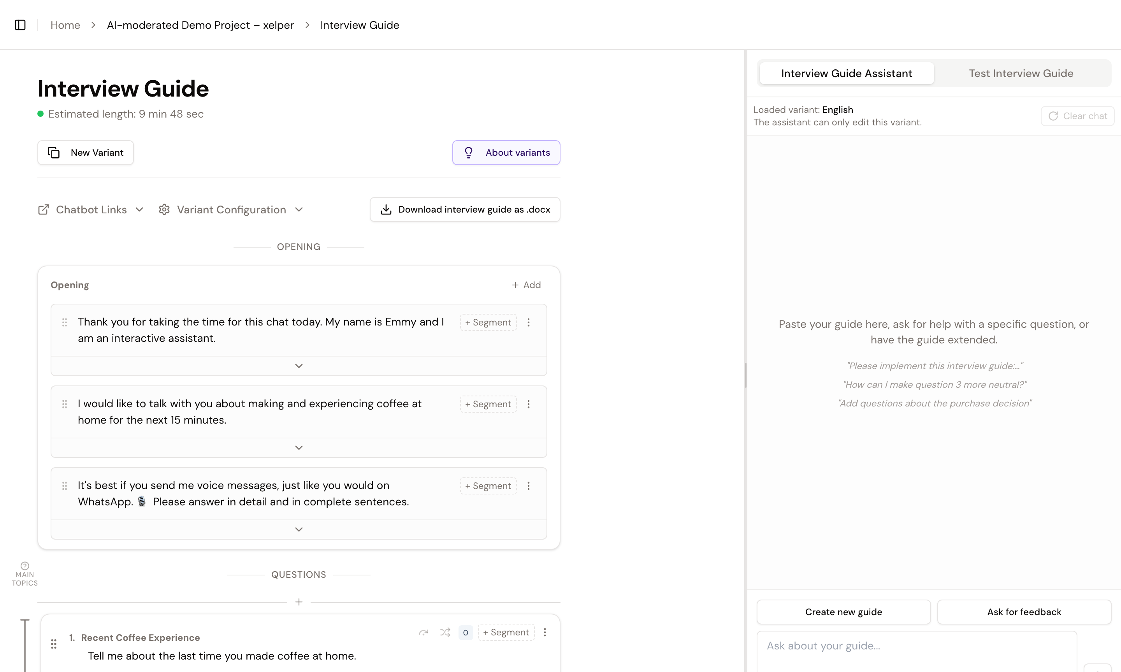Open options menu for voice messages item

pyautogui.click(x=528, y=486)
